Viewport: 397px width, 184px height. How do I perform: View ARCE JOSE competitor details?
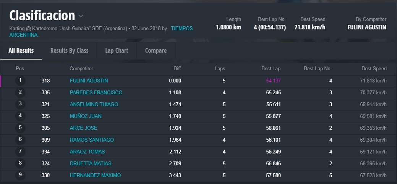[x=83, y=128]
